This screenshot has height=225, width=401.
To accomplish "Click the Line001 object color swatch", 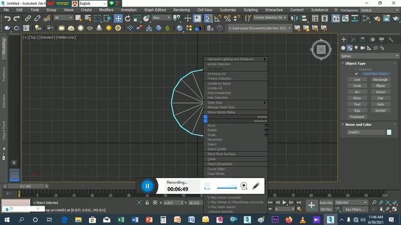I will click(x=388, y=132).
